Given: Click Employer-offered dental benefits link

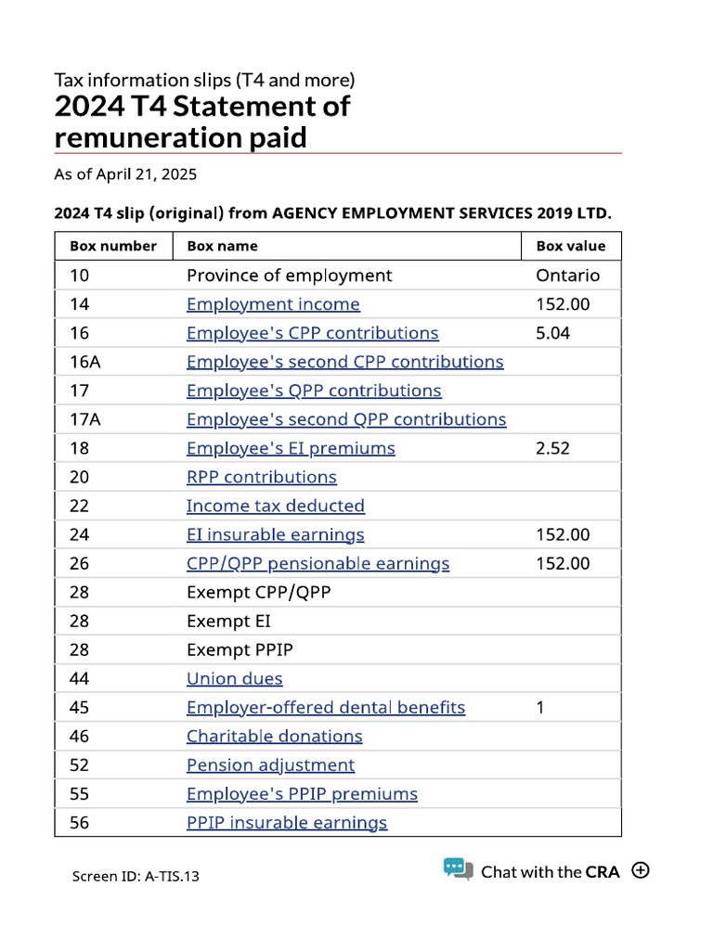Looking at the screenshot, I should pyautogui.click(x=326, y=707).
